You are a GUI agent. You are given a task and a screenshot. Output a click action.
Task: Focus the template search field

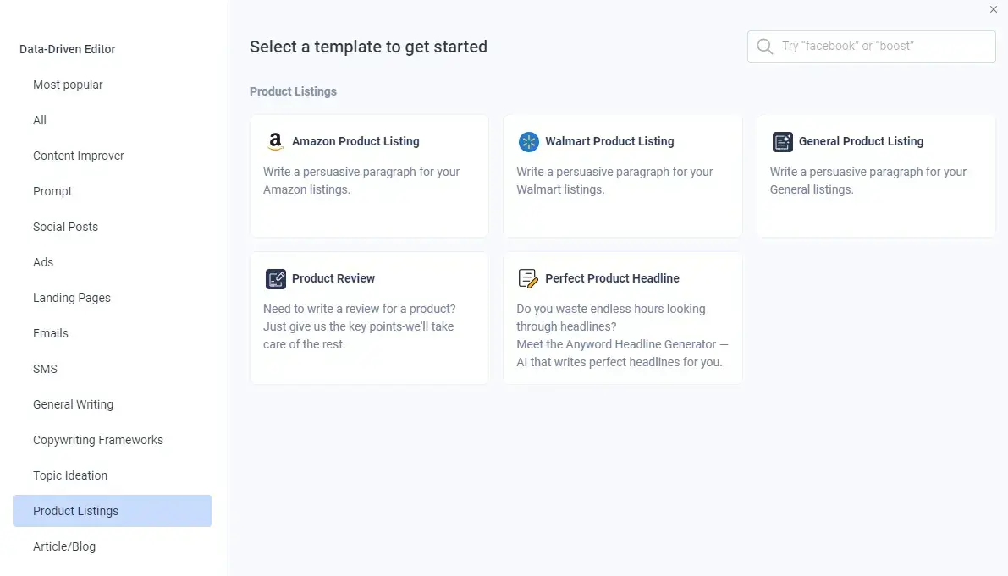click(871, 47)
